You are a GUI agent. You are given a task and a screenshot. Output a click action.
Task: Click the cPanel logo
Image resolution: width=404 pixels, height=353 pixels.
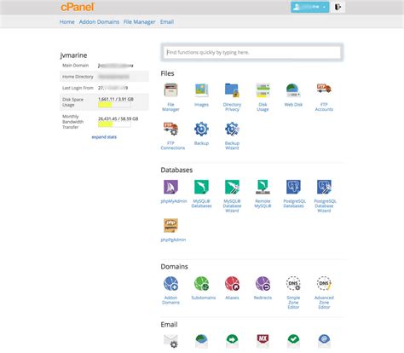78,7
